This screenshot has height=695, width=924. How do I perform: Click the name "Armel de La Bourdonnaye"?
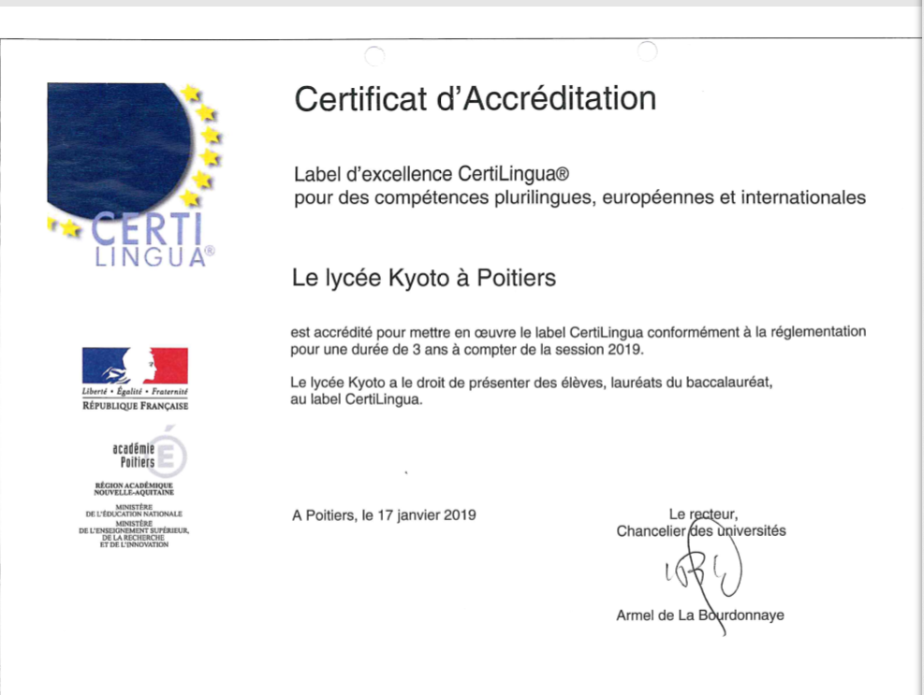[x=699, y=615]
